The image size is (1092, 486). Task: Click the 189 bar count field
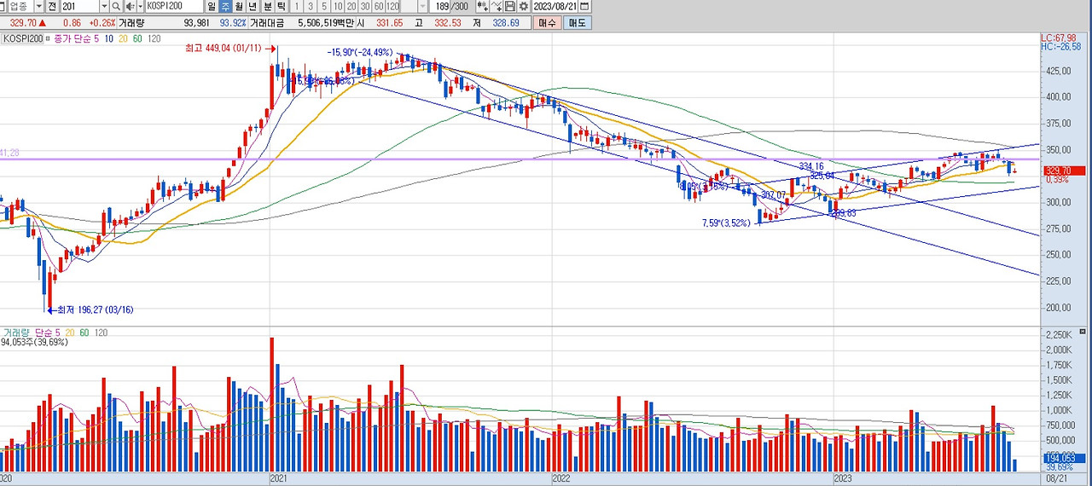(x=442, y=6)
